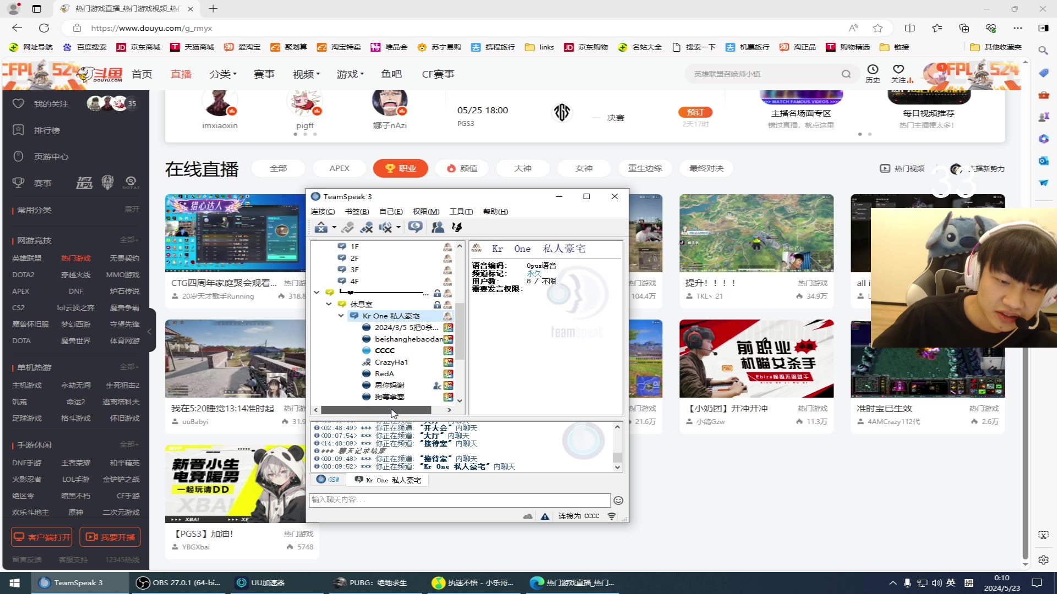Click the TeamSpeak chat input field
This screenshot has width=1057, height=594.
click(460, 500)
